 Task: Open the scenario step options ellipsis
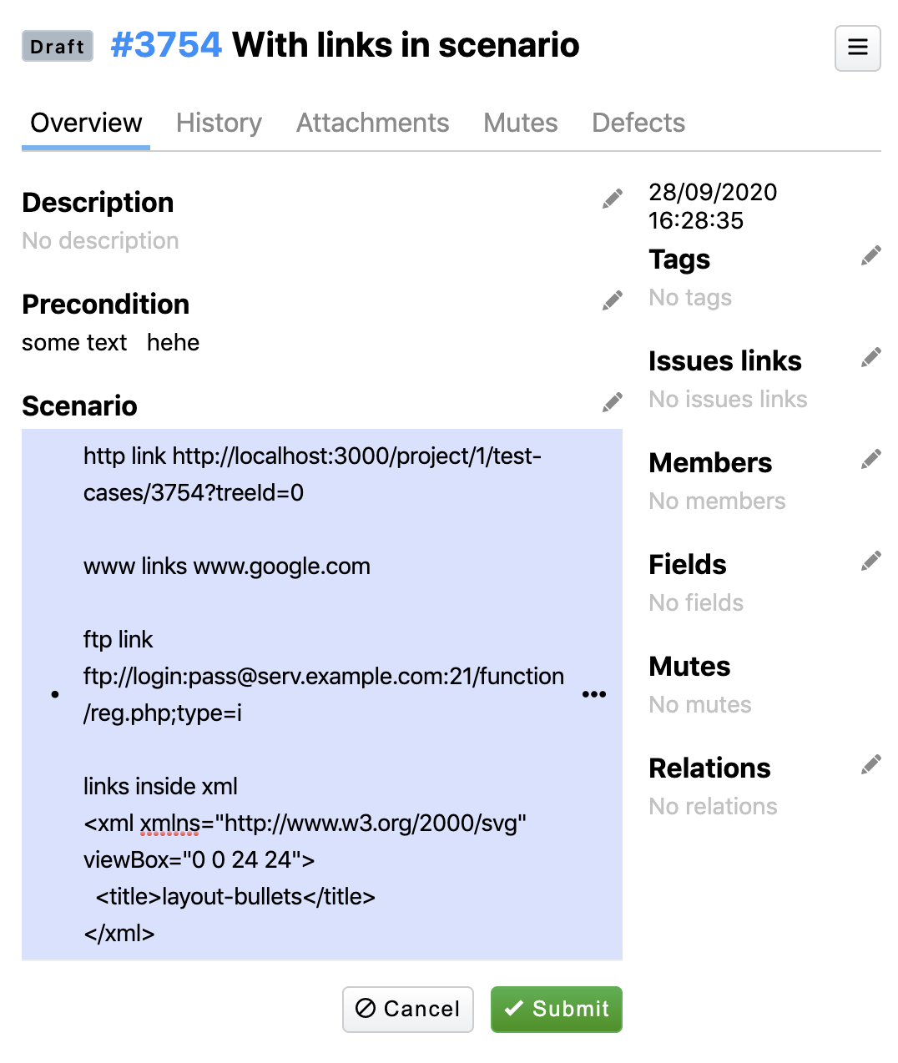(594, 694)
